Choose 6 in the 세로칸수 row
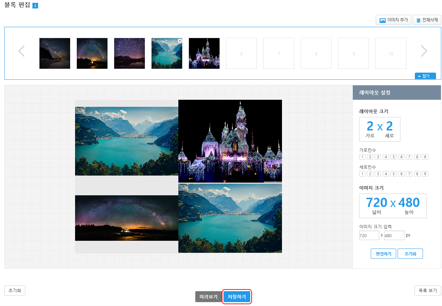Screen dimensions: 442x306 pyautogui.click(x=401, y=174)
